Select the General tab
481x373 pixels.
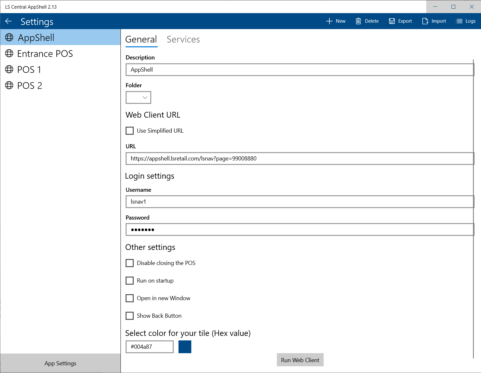tap(141, 39)
